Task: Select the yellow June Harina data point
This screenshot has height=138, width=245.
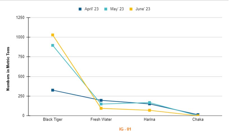Action: point(149,110)
